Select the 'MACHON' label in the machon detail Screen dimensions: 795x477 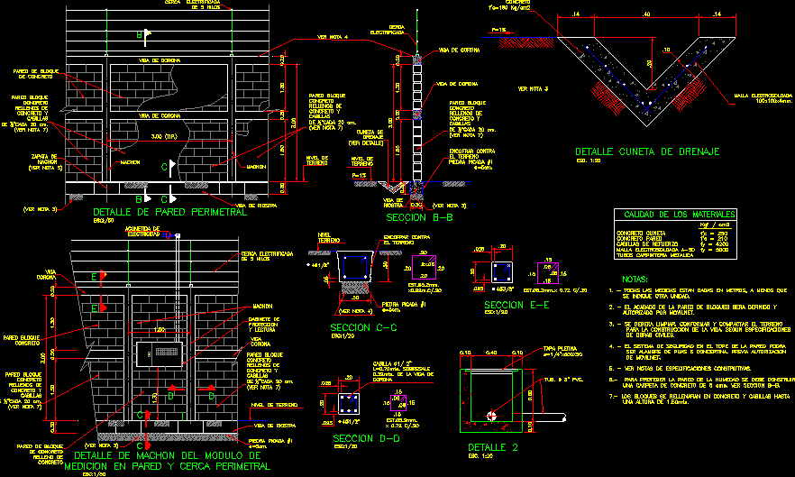point(262,307)
